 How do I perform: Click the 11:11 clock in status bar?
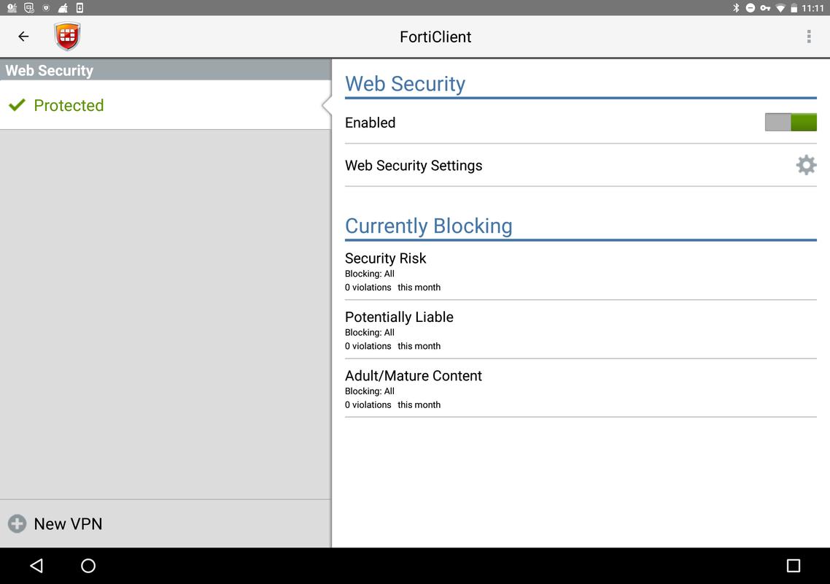tap(812, 8)
